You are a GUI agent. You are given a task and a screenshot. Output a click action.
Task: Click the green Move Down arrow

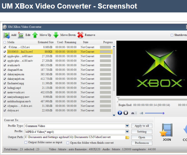tap(56, 35)
